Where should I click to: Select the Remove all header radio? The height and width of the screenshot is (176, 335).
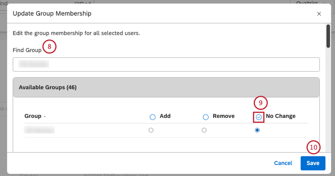(206, 117)
